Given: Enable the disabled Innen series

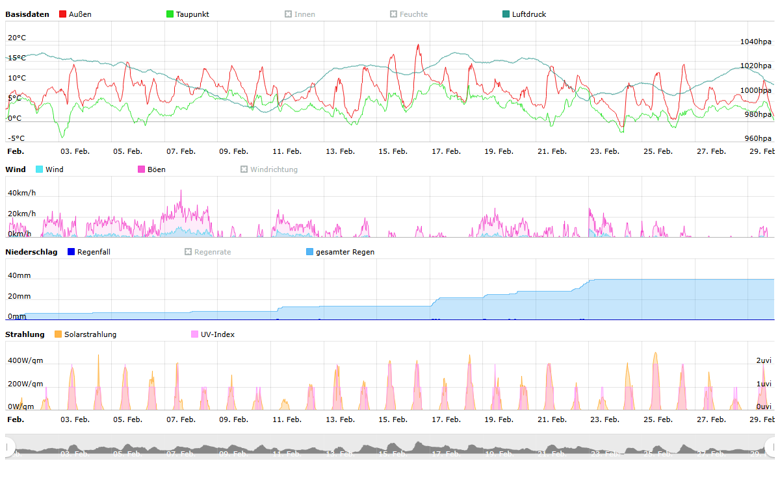Looking at the screenshot, I should click(x=289, y=14).
